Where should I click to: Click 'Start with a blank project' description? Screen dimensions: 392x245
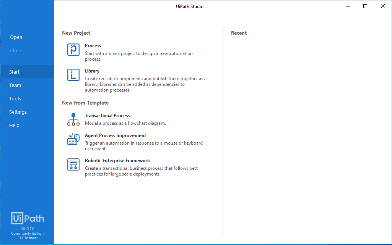(x=139, y=56)
